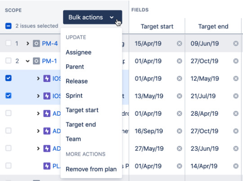Deselect all via the '2 issues selected' checkbox
Viewport: 243px width, 181px height.
coord(9,26)
